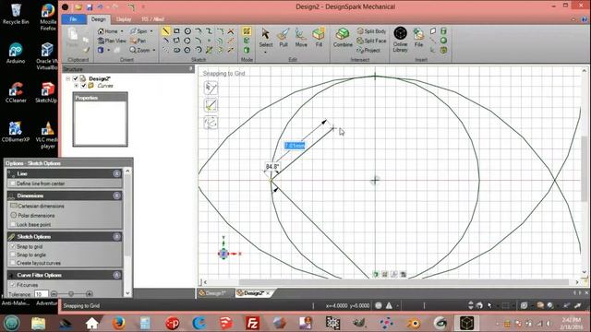
Task: Click Tolerance slider plus button
Action: (x=90, y=293)
